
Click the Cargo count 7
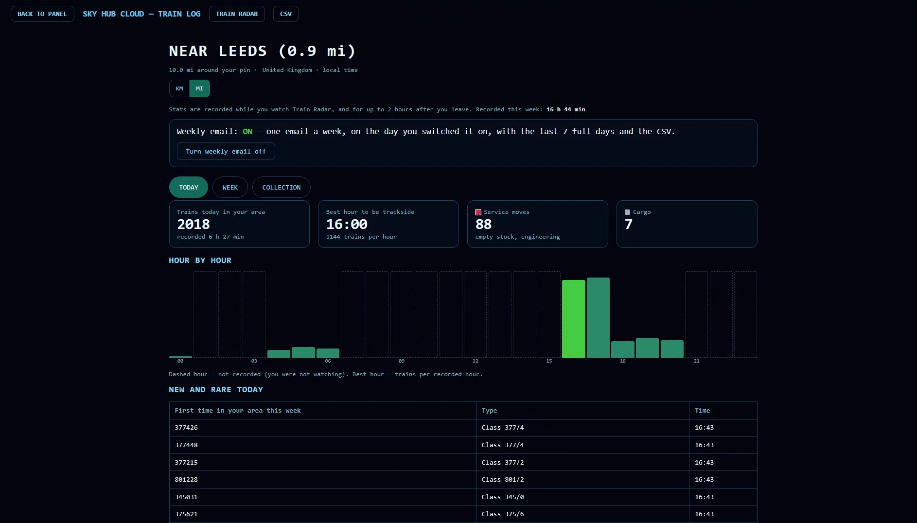[629, 224]
